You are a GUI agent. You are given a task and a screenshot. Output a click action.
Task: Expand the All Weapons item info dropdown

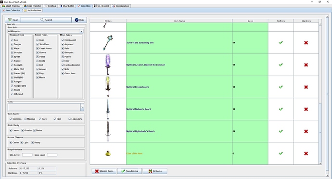81,31
